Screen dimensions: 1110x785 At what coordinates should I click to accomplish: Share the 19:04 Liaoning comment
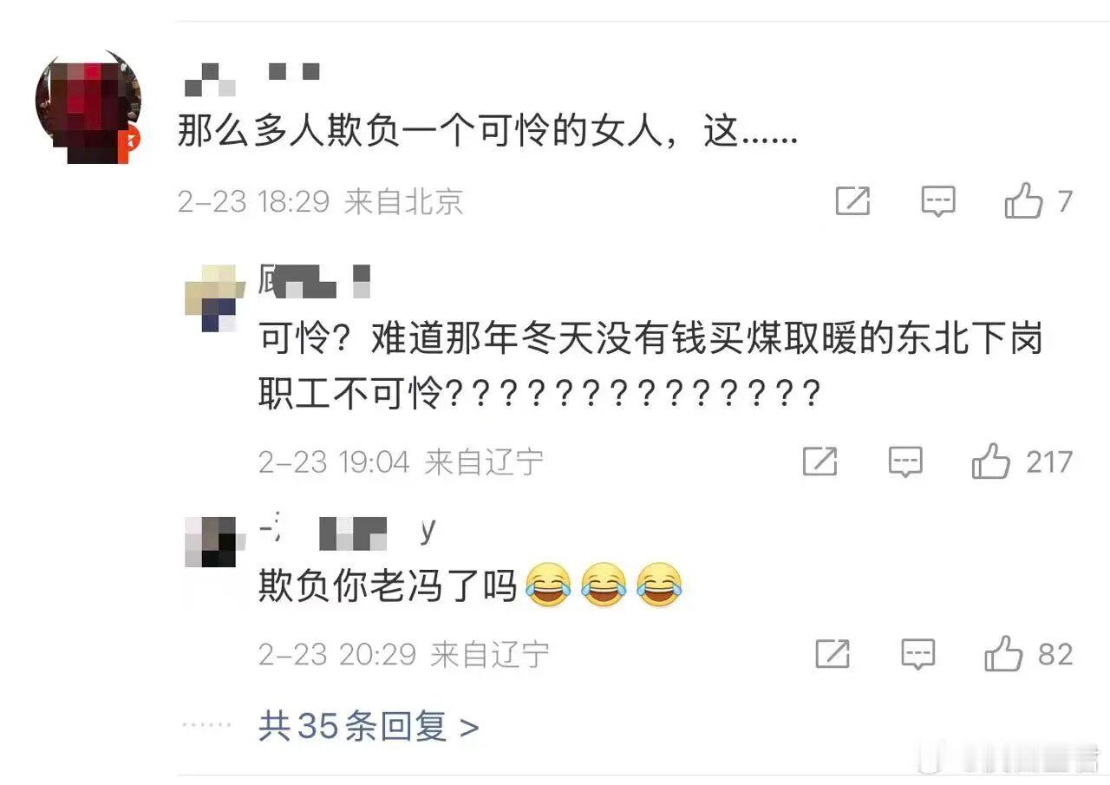pyautogui.click(x=819, y=461)
